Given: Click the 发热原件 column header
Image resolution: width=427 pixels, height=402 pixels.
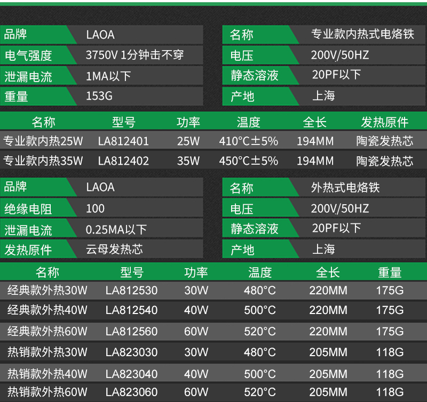Looking at the screenshot, I should point(384,123).
